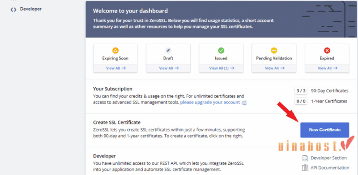Click the Create SSL Certificate heading
This screenshot has width=358, height=175.
click(x=117, y=122)
